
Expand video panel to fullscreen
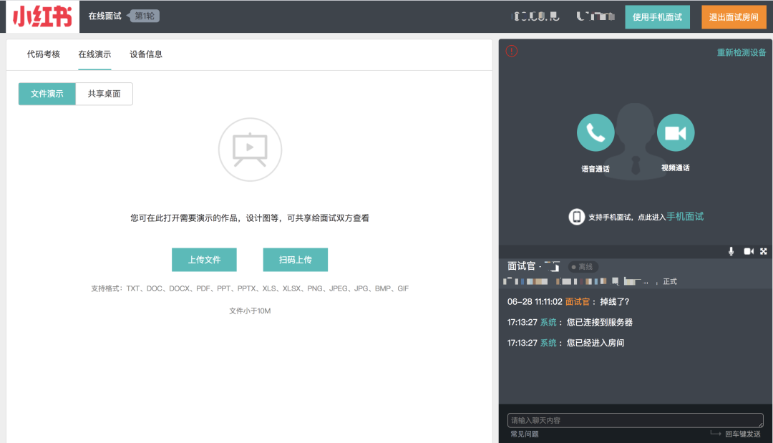click(763, 251)
